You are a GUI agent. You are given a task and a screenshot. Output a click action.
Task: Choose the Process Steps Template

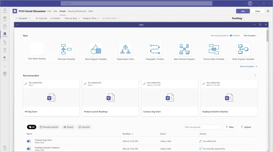click(x=214, y=49)
